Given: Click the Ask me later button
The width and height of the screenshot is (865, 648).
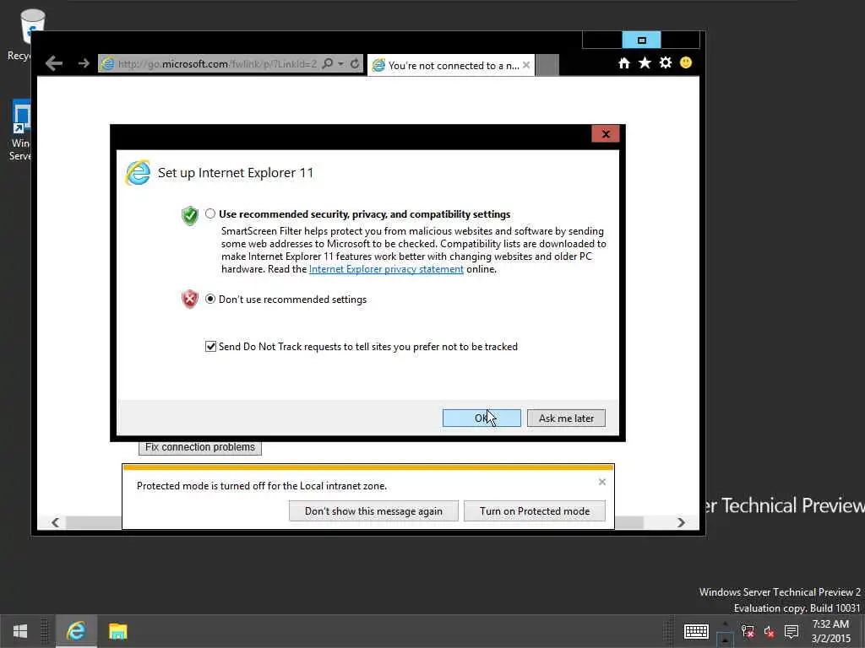Looking at the screenshot, I should coord(566,418).
